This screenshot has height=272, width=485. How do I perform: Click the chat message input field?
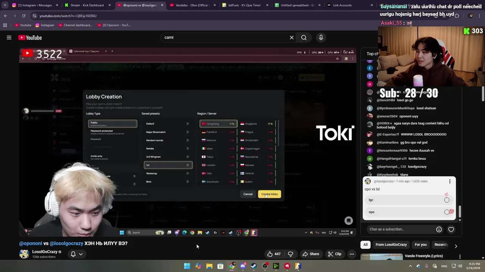(x=401, y=229)
